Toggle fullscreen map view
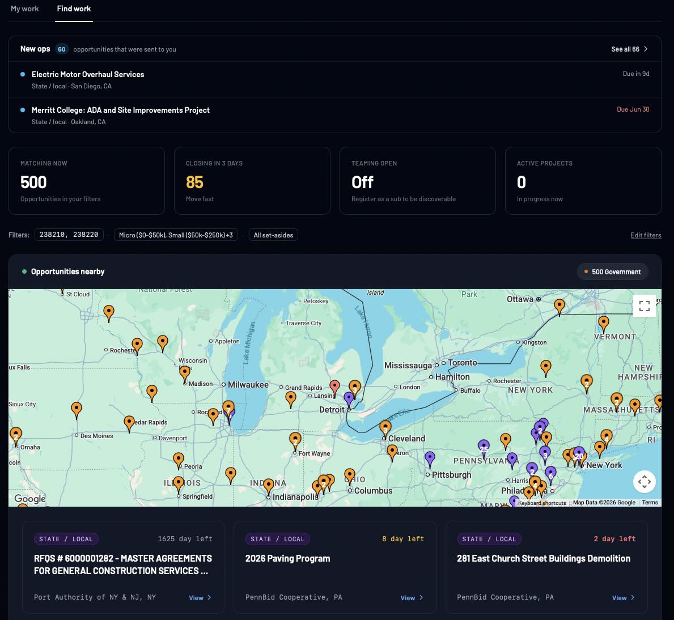This screenshot has height=620, width=674. tap(645, 306)
